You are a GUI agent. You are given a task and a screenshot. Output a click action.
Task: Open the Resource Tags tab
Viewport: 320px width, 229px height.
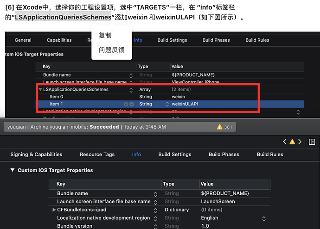(x=97, y=155)
